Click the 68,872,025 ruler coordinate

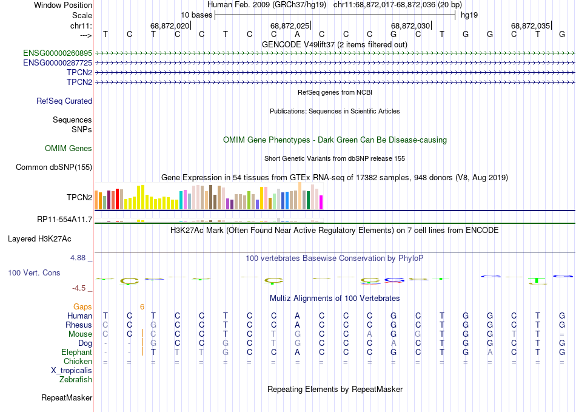coord(290,25)
